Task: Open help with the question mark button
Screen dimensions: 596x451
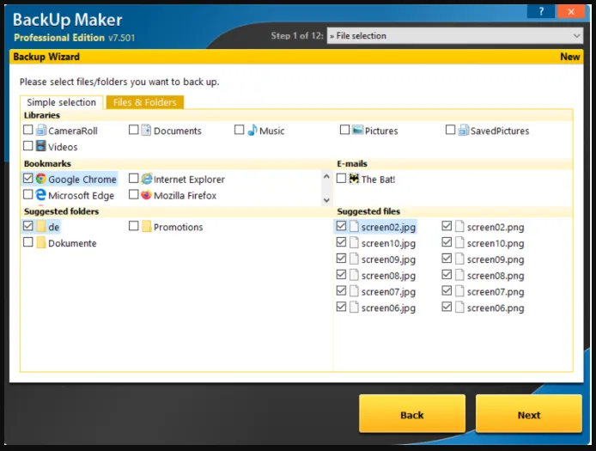Action: click(541, 11)
